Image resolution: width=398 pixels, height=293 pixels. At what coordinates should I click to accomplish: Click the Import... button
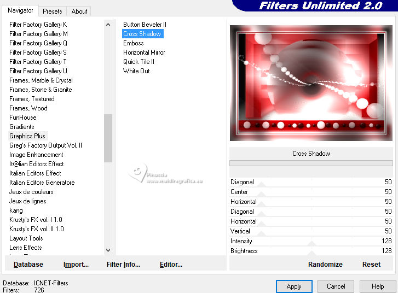click(76, 265)
